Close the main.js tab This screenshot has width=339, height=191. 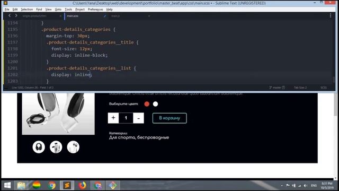pyautogui.click(x=149, y=16)
